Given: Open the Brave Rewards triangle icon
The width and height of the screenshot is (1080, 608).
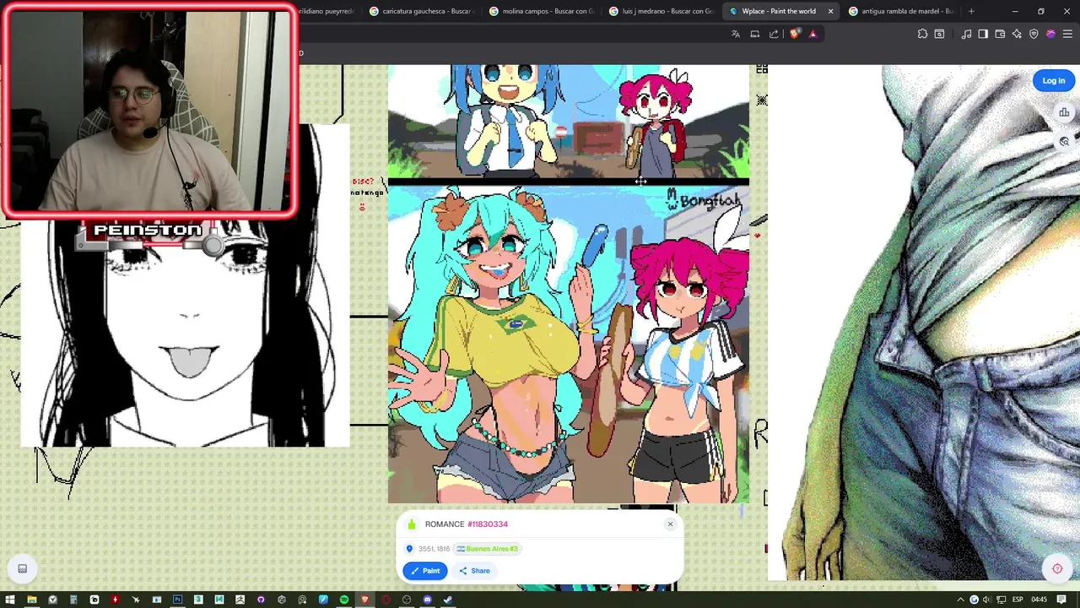Looking at the screenshot, I should [x=813, y=34].
